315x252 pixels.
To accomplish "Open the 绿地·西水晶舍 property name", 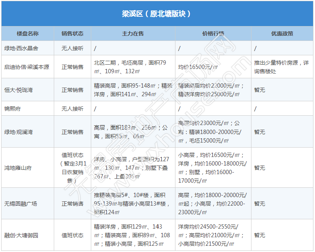I will [x=21, y=48].
